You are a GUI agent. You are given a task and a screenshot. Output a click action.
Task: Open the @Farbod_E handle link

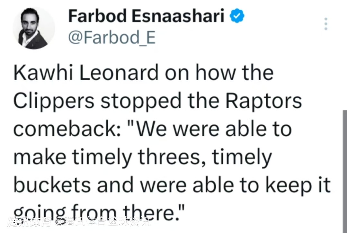coord(112,38)
